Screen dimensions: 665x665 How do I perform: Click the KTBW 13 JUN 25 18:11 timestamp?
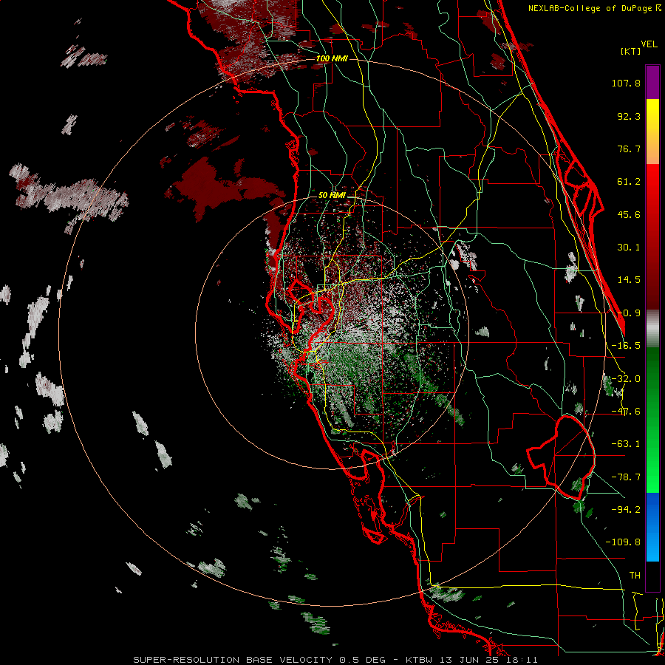pyautogui.click(x=471, y=660)
